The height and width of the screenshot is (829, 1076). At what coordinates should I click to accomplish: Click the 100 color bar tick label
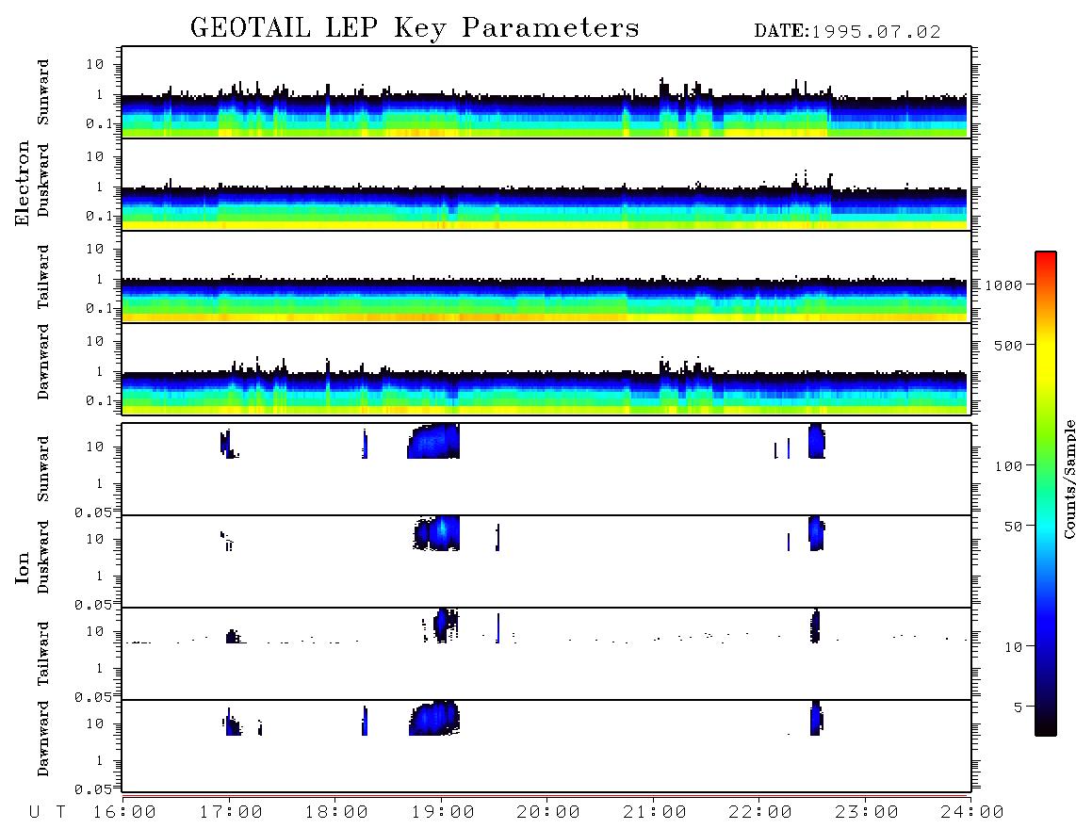click(x=1009, y=466)
